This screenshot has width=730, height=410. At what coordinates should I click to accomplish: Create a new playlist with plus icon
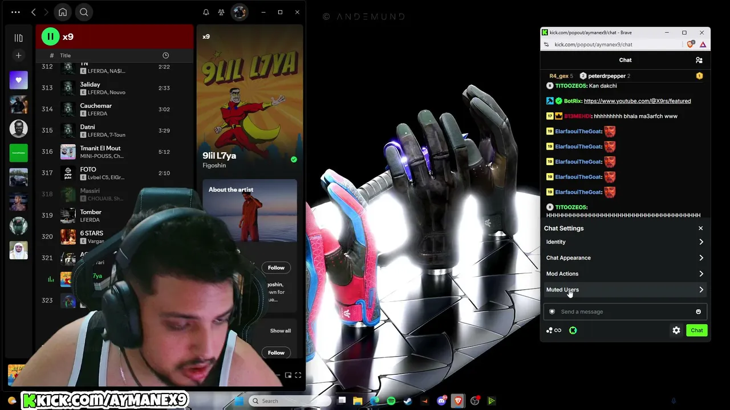(x=18, y=55)
